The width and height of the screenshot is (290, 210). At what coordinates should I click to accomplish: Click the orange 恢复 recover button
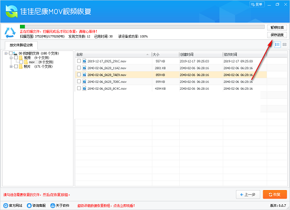(275, 194)
